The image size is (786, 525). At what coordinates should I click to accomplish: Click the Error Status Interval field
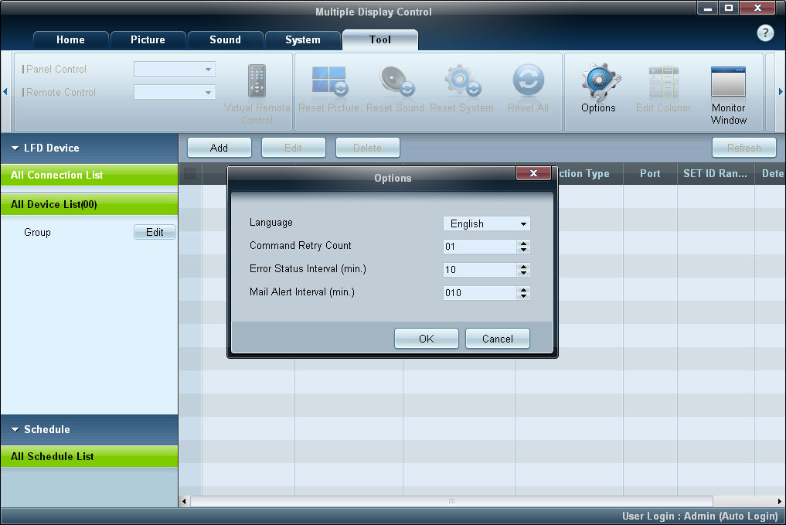pyautogui.click(x=480, y=269)
